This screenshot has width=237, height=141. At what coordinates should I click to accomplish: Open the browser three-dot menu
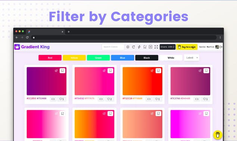[220, 37]
